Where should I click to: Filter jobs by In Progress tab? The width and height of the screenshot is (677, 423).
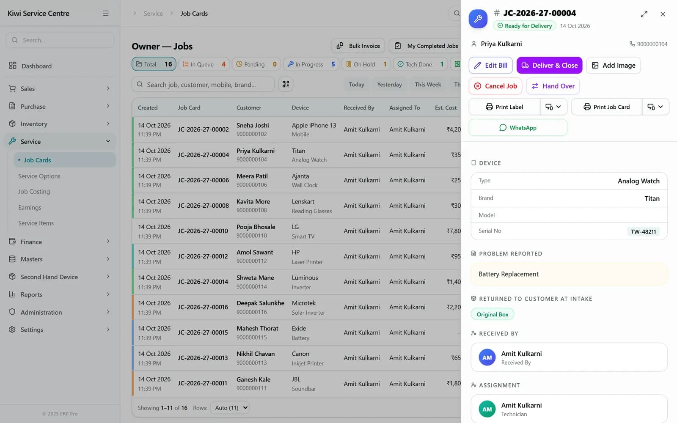(311, 64)
